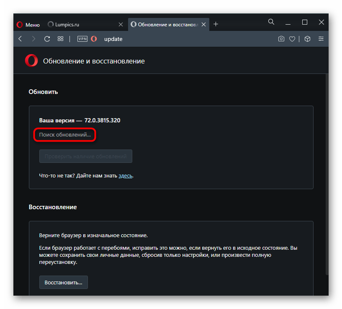Open the Easy Setup sliders icon
Image resolution: width=342 pixels, height=309 pixels.
(x=321, y=39)
